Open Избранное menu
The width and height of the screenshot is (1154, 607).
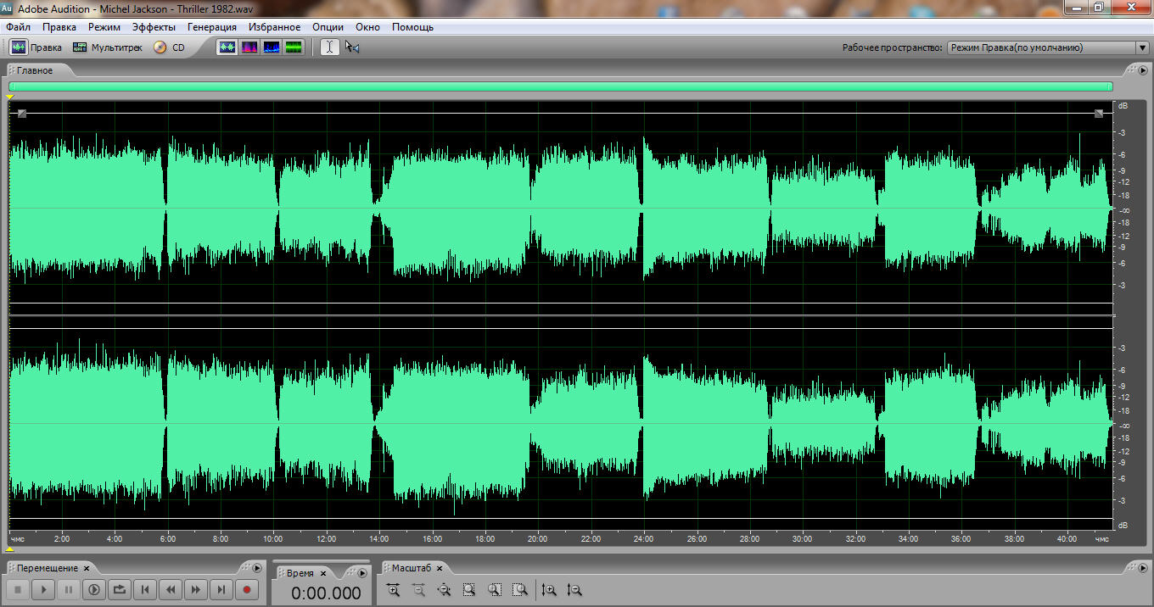[275, 27]
